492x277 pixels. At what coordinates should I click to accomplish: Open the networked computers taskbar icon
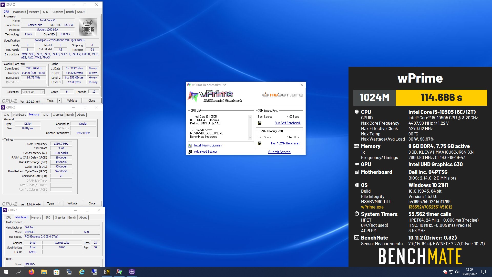click(69, 272)
